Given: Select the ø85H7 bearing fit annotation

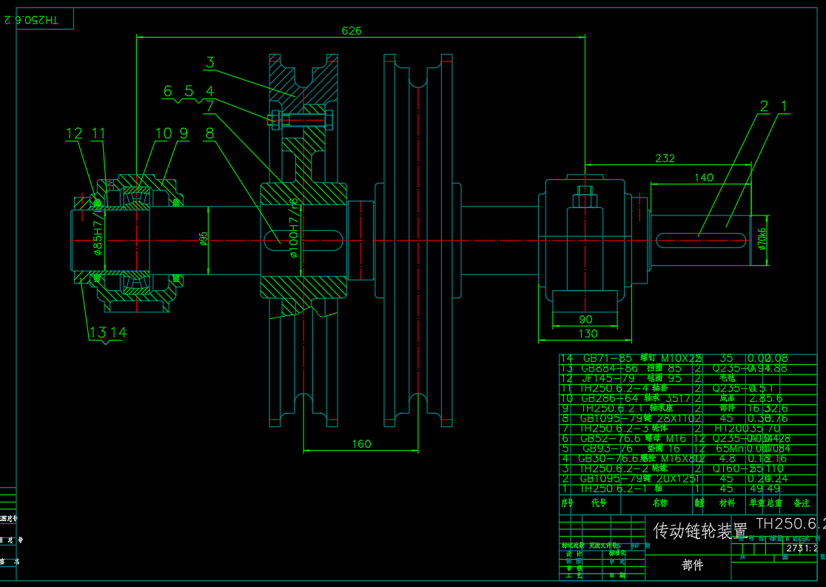Looking at the screenshot, I should click(x=98, y=235).
